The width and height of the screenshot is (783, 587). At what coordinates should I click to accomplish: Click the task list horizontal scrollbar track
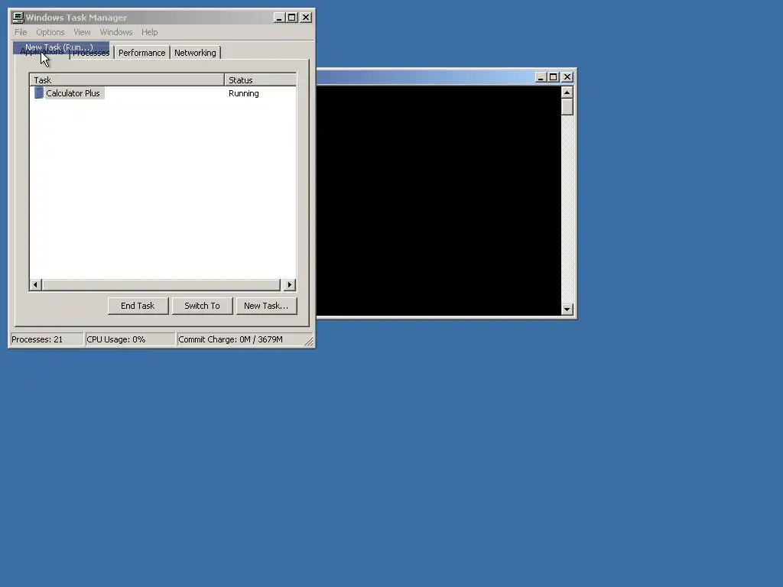[161, 285]
